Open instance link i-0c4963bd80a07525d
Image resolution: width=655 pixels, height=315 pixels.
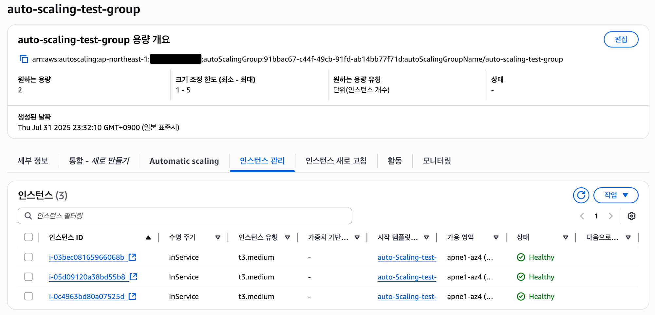coord(86,297)
